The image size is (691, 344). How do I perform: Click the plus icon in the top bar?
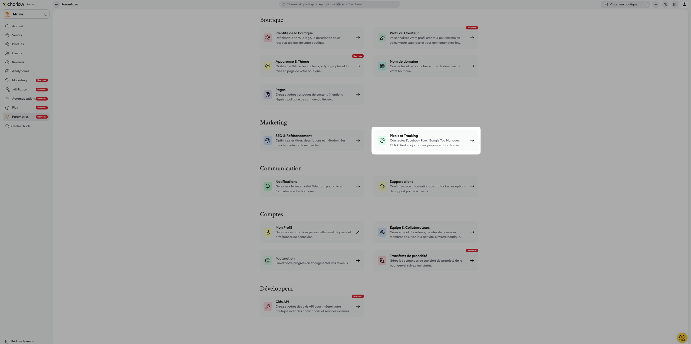coord(656,4)
